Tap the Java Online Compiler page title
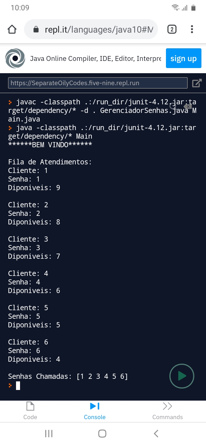 tap(96, 59)
